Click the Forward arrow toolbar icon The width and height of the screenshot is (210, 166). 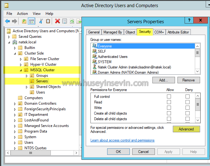tap(15, 21)
